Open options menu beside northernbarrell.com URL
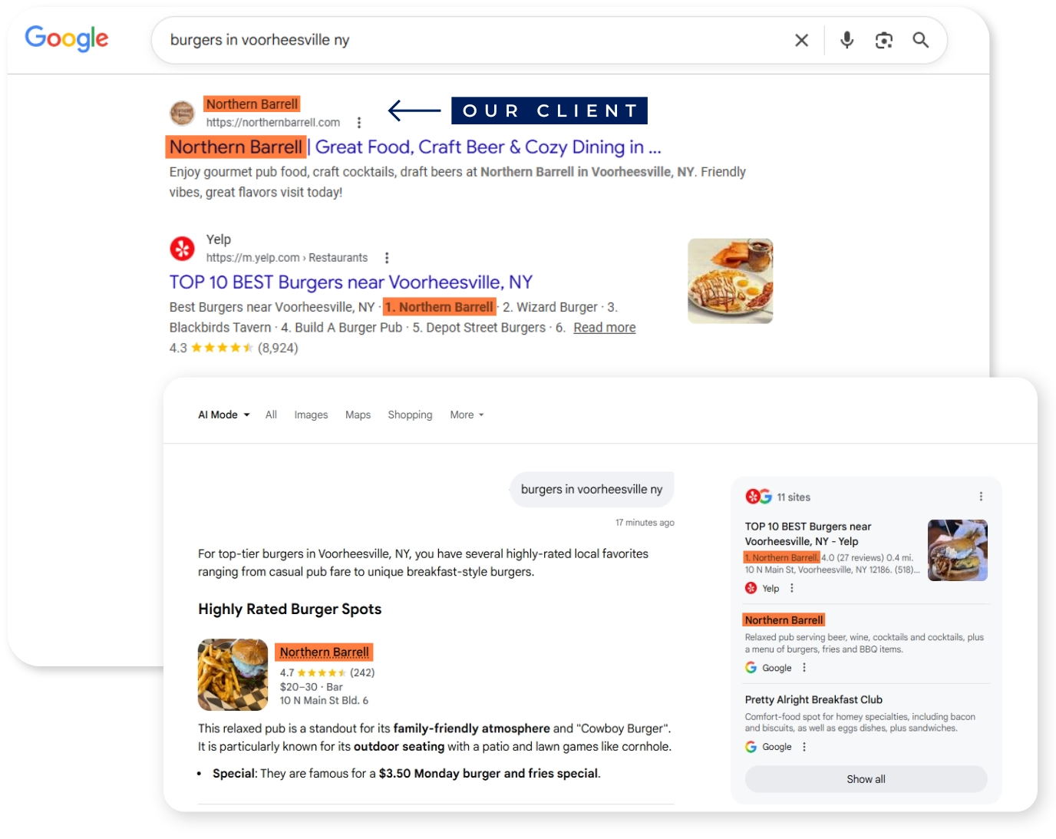 [x=359, y=123]
